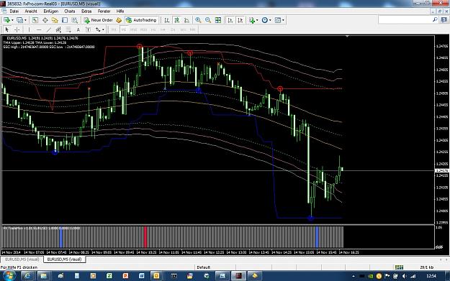
Task: Open the Data Window icon
Action: 45,20
